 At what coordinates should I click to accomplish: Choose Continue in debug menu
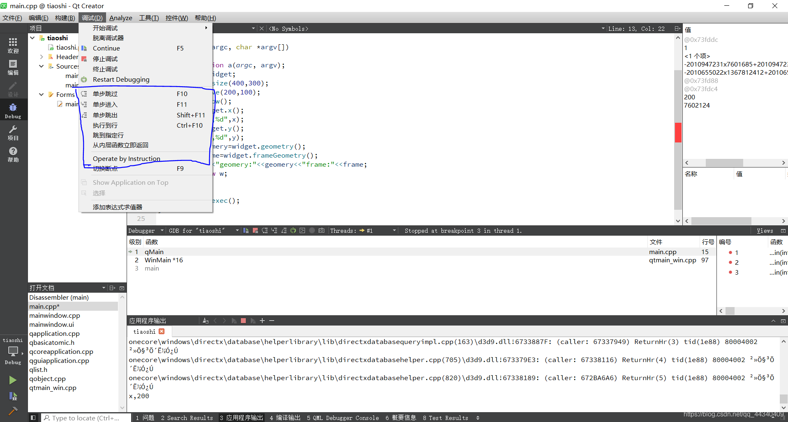(146, 48)
